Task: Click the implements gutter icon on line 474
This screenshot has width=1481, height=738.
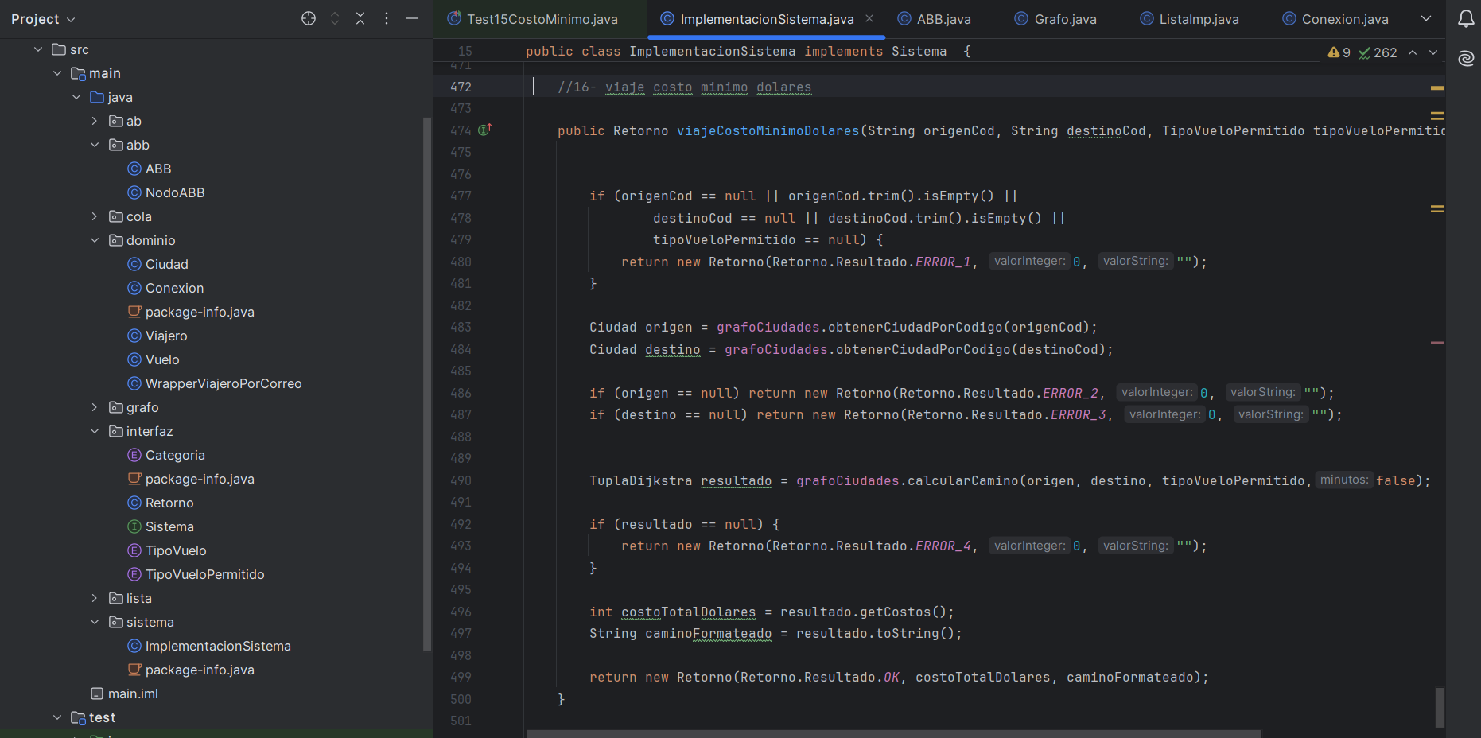Action: tap(484, 130)
